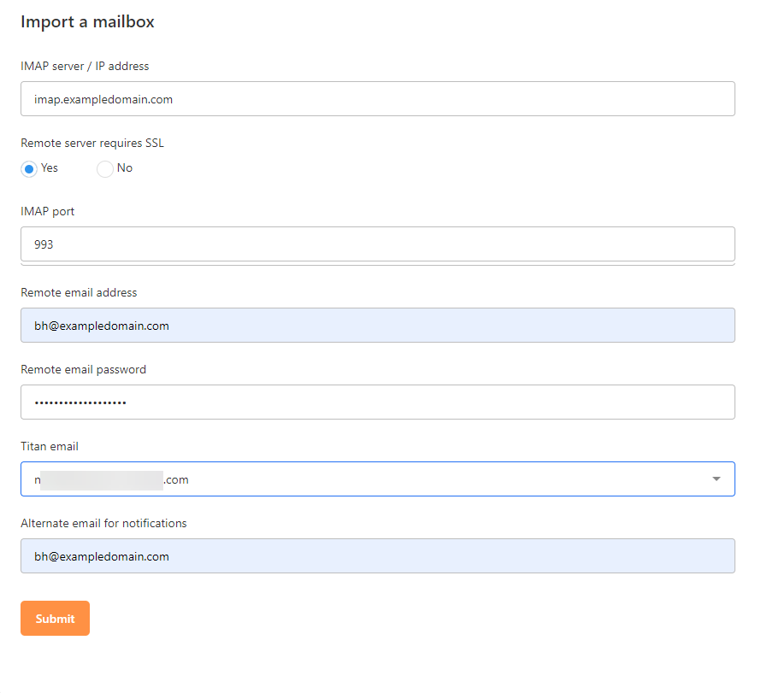Image resolution: width=767 pixels, height=693 pixels.
Task: Click the Remote email password field
Action: click(377, 402)
